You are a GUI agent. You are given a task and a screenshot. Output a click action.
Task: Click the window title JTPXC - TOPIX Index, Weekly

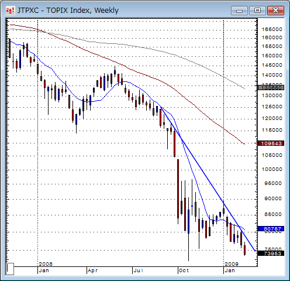click(x=68, y=11)
